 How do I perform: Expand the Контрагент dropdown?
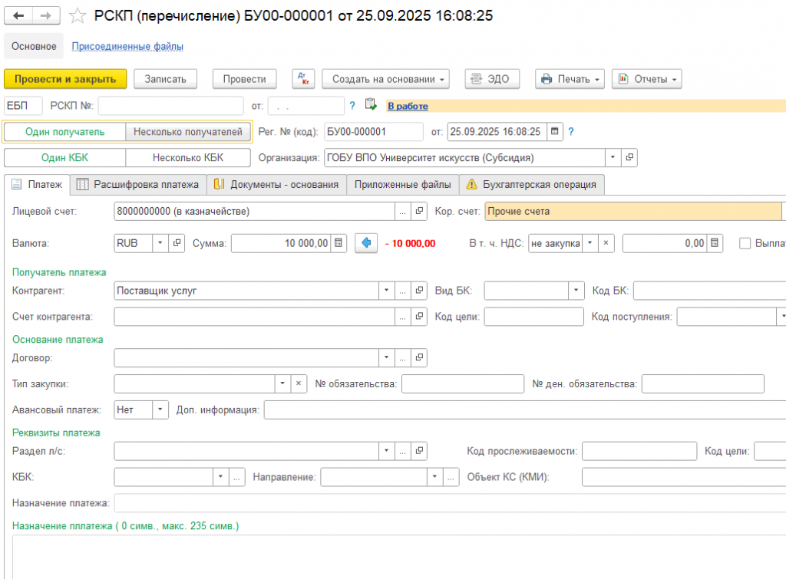387,291
